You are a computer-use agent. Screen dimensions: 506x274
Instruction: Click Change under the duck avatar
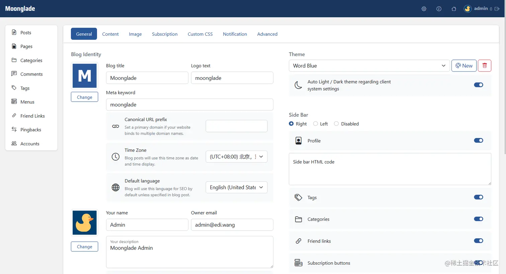pos(84,247)
